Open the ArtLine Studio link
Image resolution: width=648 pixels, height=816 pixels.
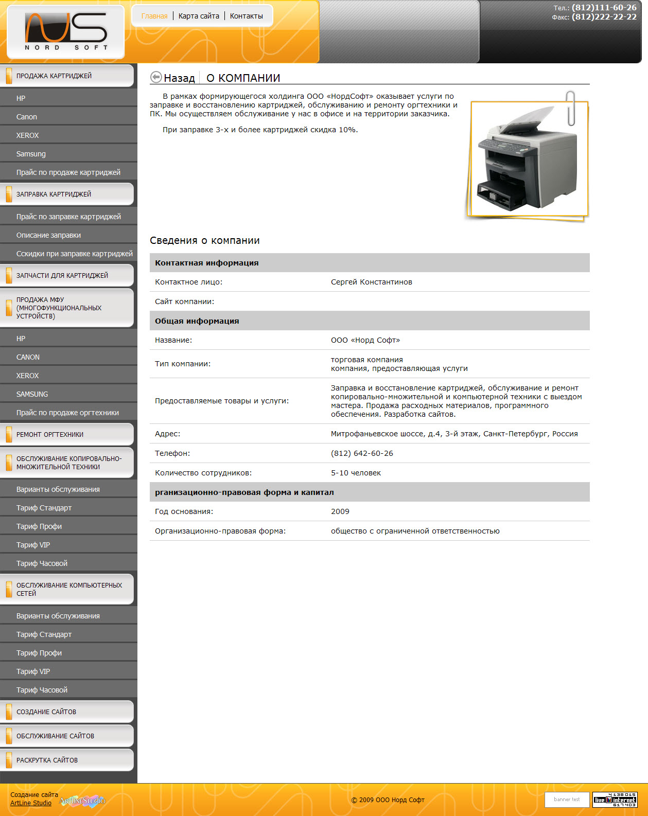tap(31, 803)
